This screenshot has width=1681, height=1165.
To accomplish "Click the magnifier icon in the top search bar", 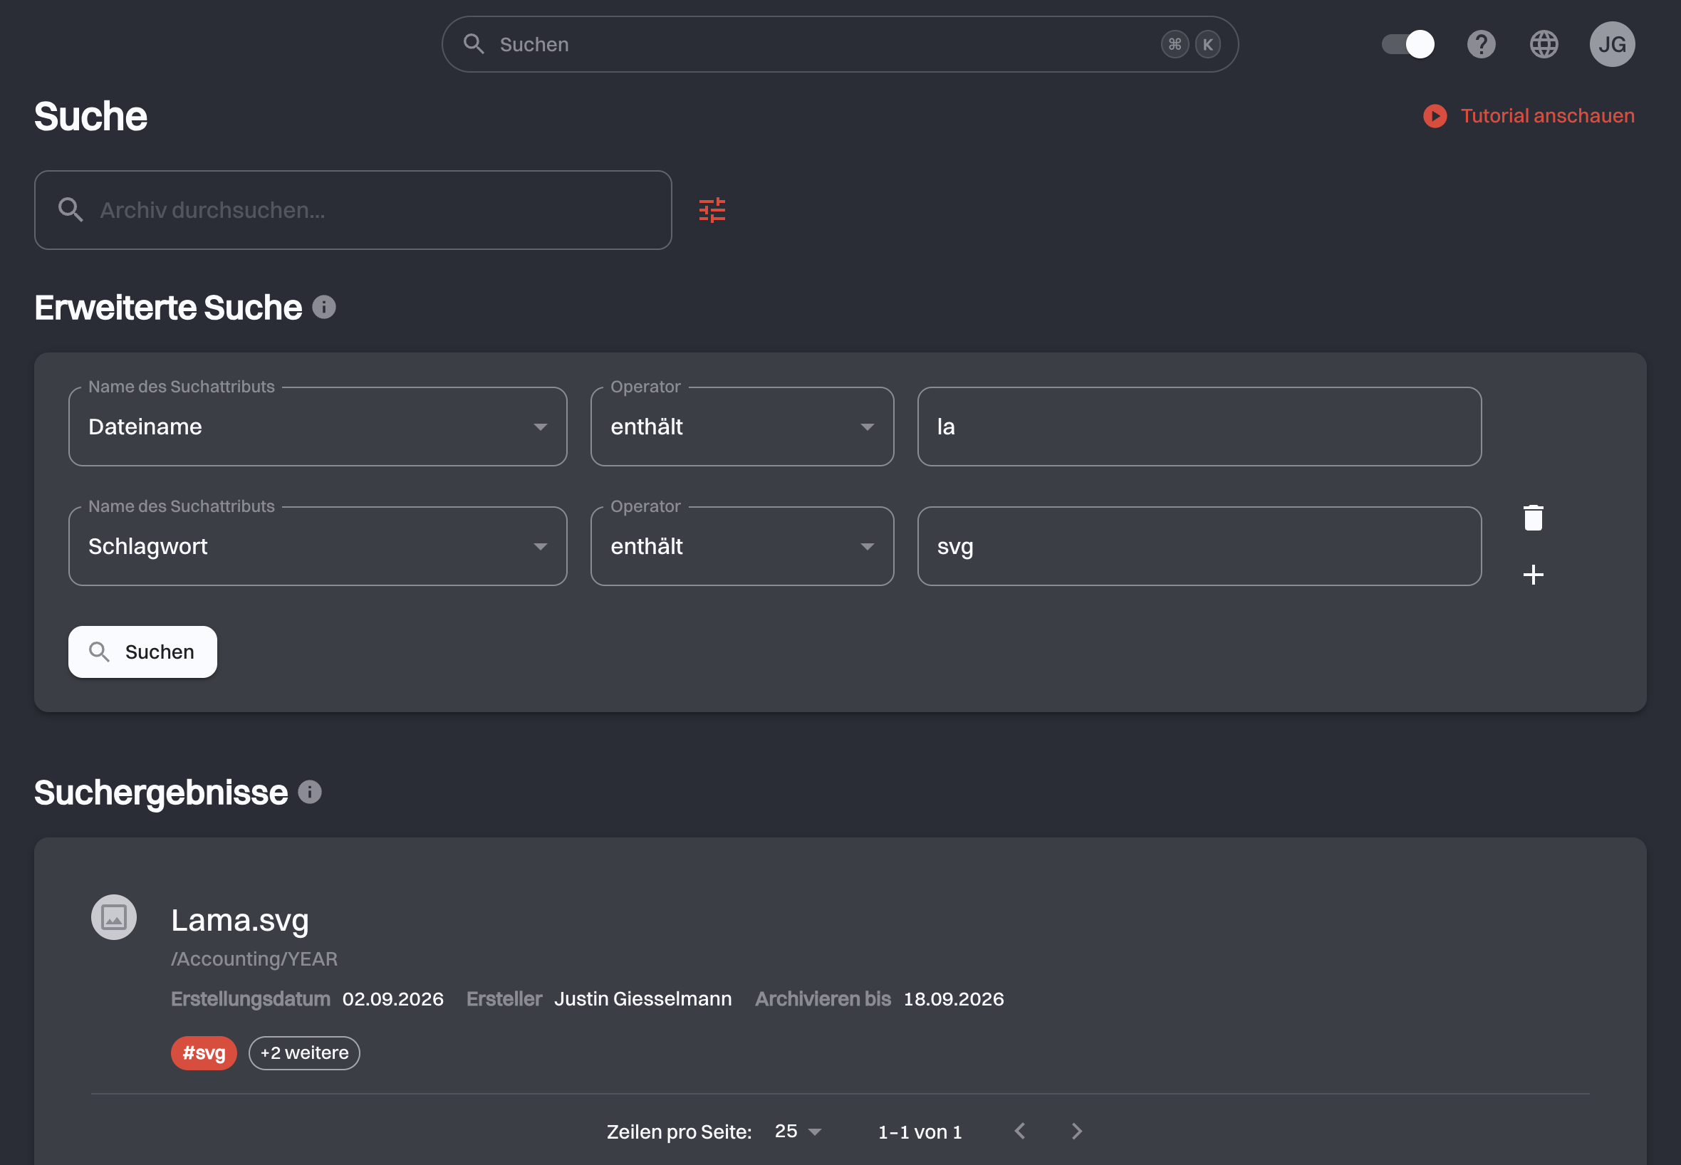I will pos(474,45).
